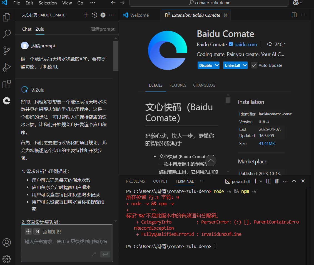The width and height of the screenshot is (314, 265).
Task: Open the Explorer view in activity bar
Action: click(7, 17)
